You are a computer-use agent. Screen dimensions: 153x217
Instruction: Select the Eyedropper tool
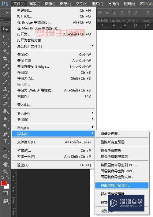(6, 66)
